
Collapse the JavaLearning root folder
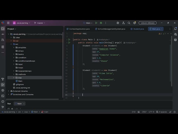[9, 34]
